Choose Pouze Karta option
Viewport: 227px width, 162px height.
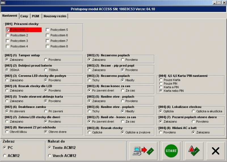click(x=161, y=80)
